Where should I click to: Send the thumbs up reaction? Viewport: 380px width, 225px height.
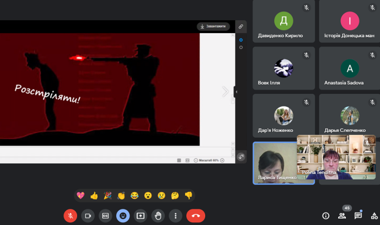pos(94,196)
